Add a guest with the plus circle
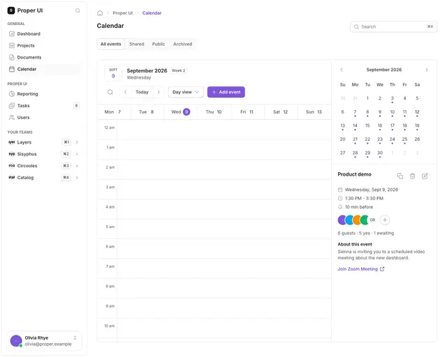The width and height of the screenshot is (447, 357). click(385, 220)
